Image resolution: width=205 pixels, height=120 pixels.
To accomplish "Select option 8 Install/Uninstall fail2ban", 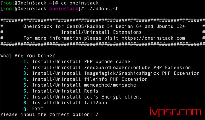I will point(65,103).
